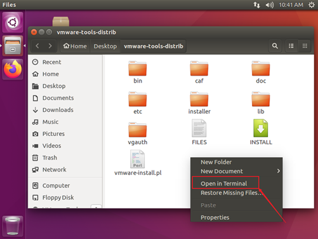Go back with the left arrow

click(37, 46)
